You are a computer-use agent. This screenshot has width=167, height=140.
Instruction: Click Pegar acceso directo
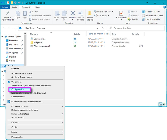(x=40, y=19)
